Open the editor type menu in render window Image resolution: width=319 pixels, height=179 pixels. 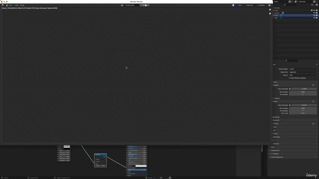click(x=3, y=5)
